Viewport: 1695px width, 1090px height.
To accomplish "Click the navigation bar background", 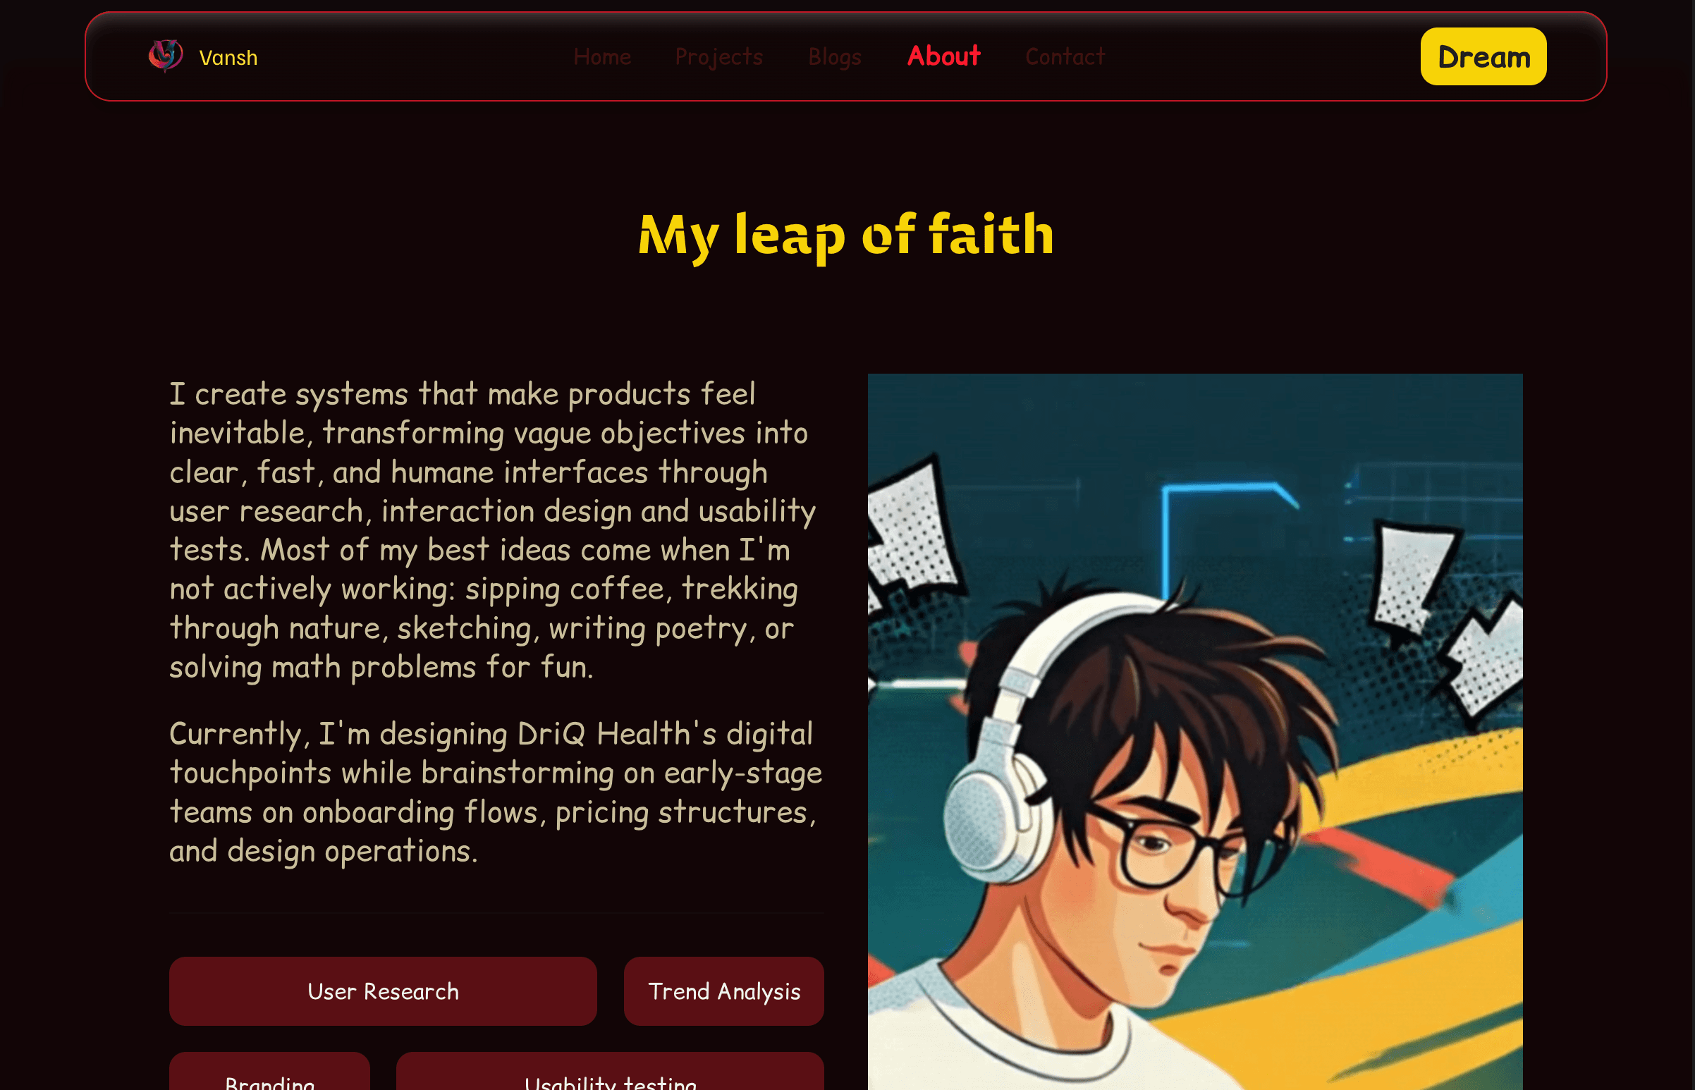I will (x=845, y=56).
